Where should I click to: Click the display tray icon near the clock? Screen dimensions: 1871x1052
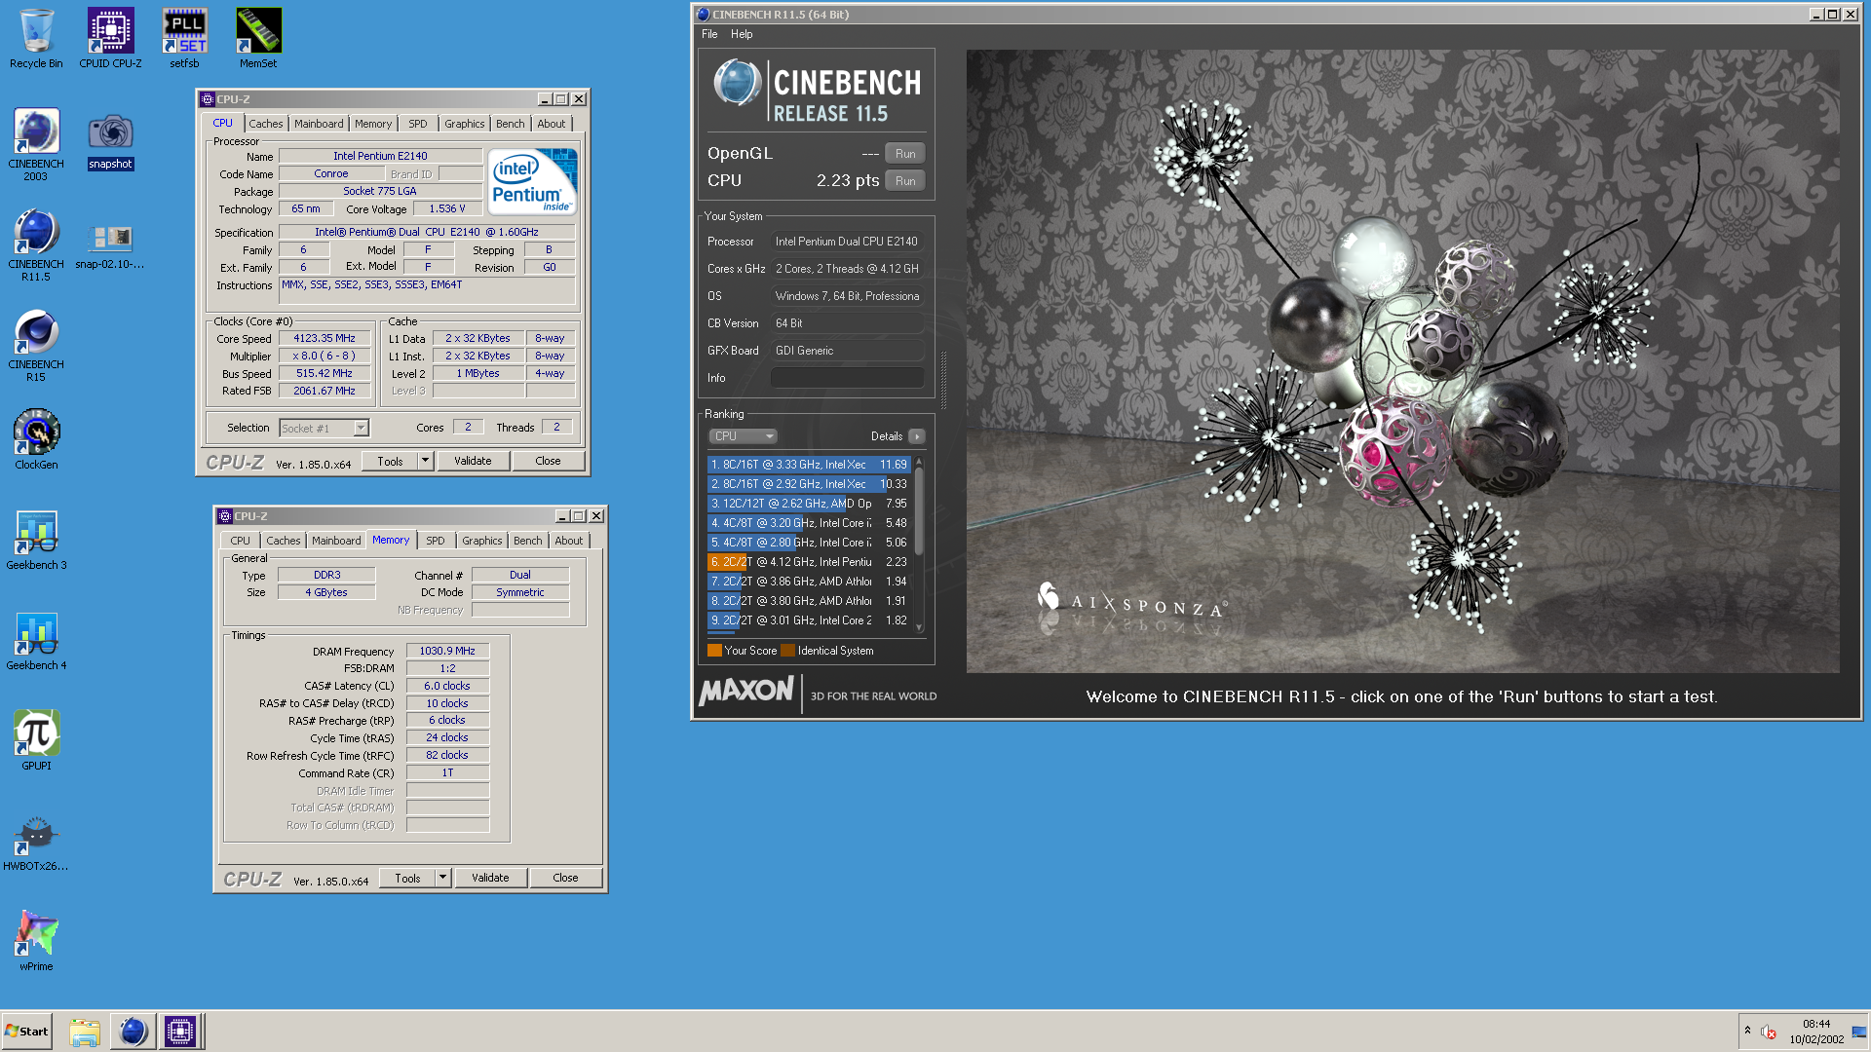tap(1858, 1032)
